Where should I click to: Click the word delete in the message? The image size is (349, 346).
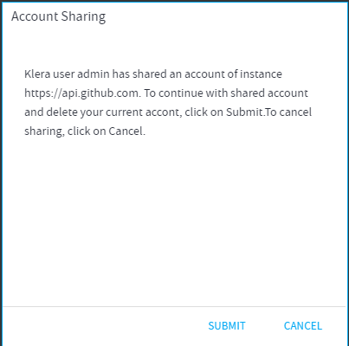61,112
